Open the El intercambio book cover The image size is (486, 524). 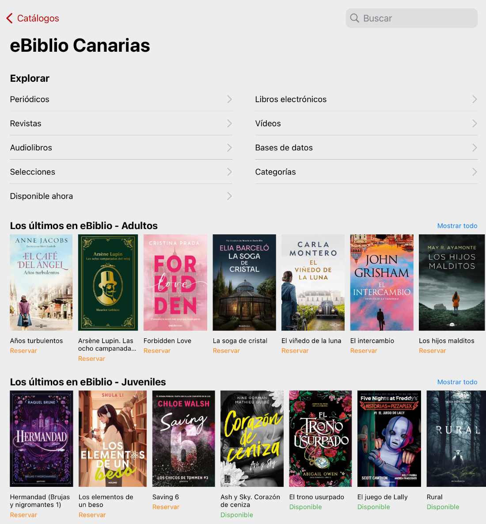(x=382, y=283)
